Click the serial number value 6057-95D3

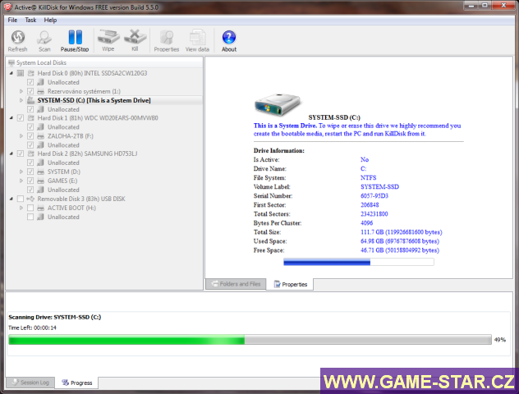pyautogui.click(x=374, y=196)
